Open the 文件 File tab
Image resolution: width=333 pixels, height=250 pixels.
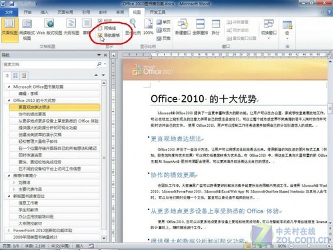[9, 12]
